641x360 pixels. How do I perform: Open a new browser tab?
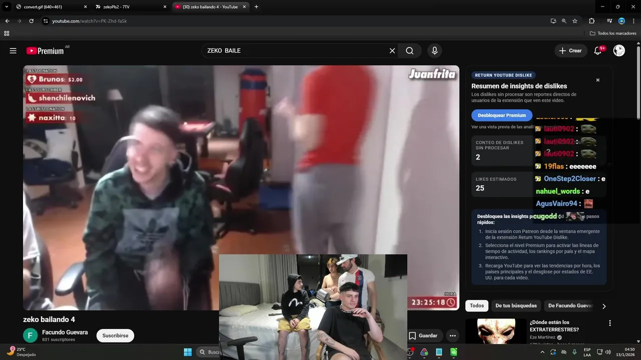tap(256, 7)
